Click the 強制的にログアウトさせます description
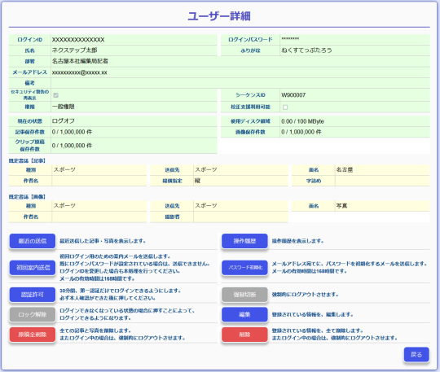440x372 pixels. [x=305, y=295]
